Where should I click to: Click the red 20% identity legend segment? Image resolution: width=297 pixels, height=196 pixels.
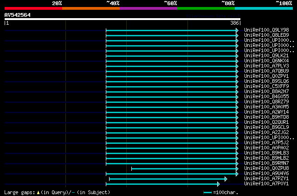point(33,8)
